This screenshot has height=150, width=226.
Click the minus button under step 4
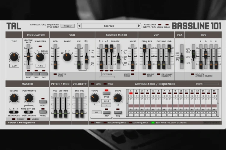tap(147, 115)
